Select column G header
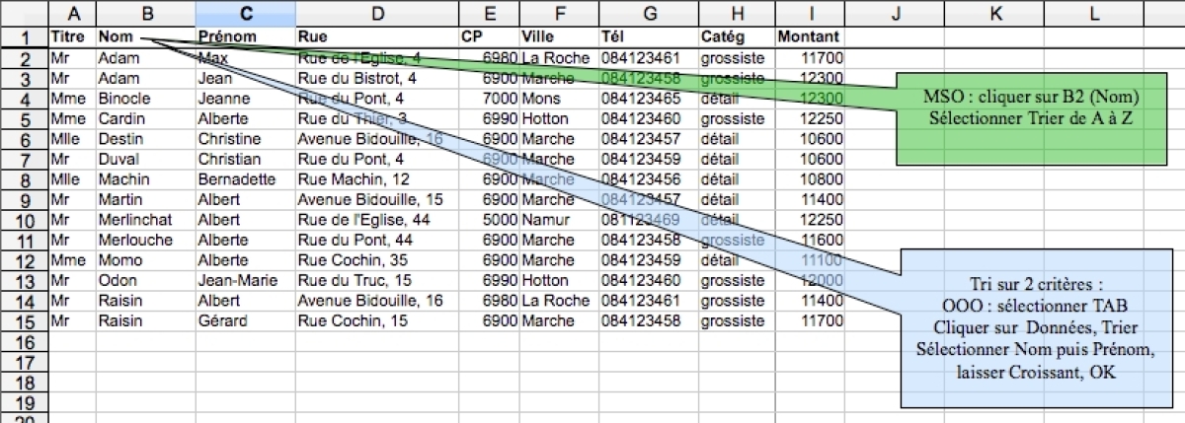The width and height of the screenshot is (1185, 423). tap(648, 13)
